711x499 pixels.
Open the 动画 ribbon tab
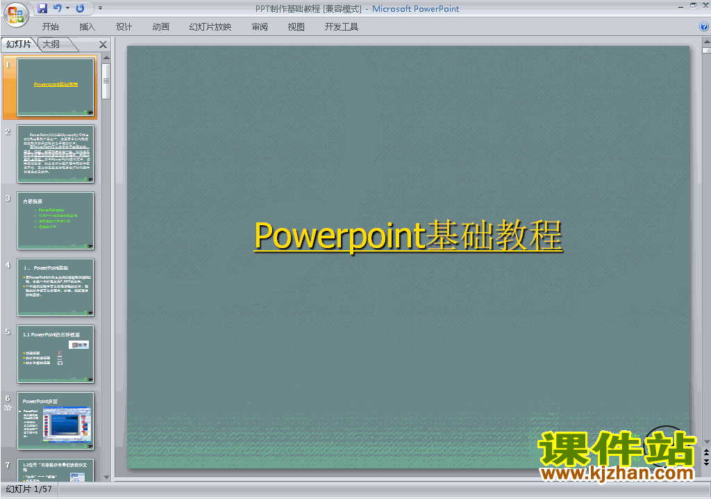click(160, 27)
